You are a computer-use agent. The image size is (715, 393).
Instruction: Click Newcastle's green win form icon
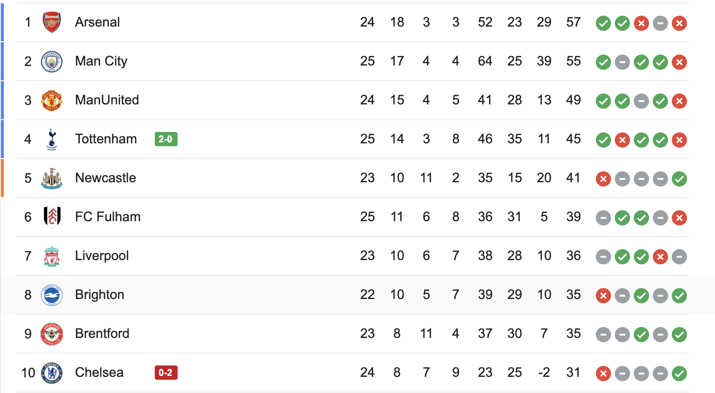(x=679, y=179)
